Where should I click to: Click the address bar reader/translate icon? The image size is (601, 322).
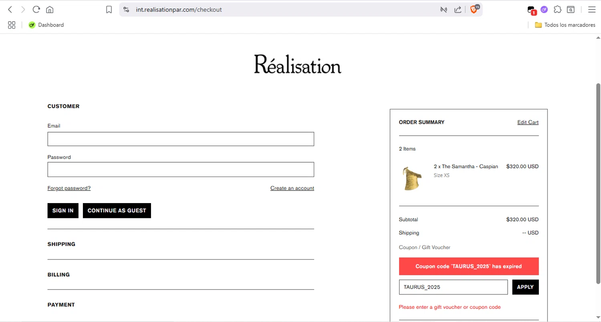(x=444, y=10)
